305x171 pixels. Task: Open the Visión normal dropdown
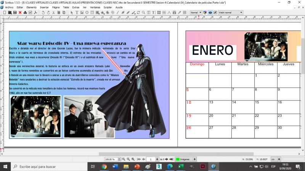(230, 13)
